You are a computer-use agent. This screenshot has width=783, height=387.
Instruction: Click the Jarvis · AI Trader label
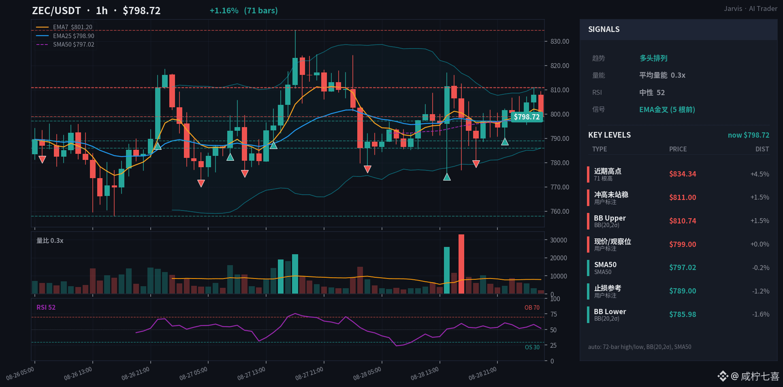[x=751, y=9]
